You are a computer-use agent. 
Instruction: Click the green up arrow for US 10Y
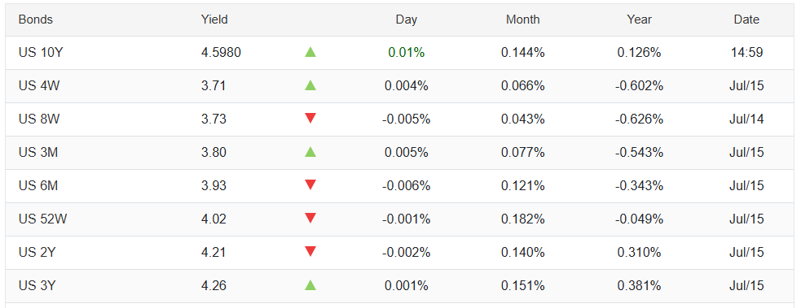tap(310, 52)
